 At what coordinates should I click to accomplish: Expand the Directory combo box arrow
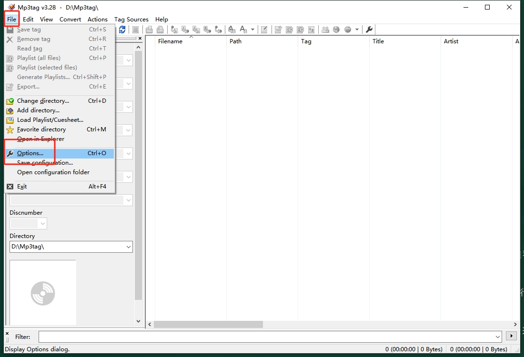tap(128, 247)
